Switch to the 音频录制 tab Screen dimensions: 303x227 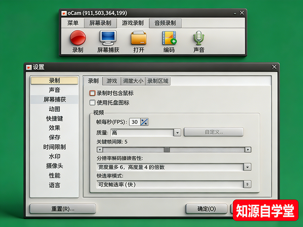point(166,23)
